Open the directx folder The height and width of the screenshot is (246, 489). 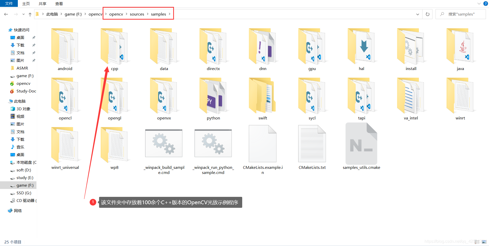[213, 49]
